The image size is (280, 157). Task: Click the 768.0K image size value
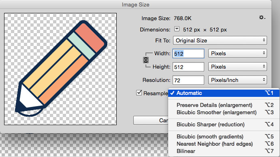182,18
